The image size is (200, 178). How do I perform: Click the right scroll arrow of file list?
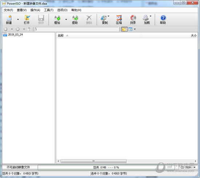tap(196, 161)
